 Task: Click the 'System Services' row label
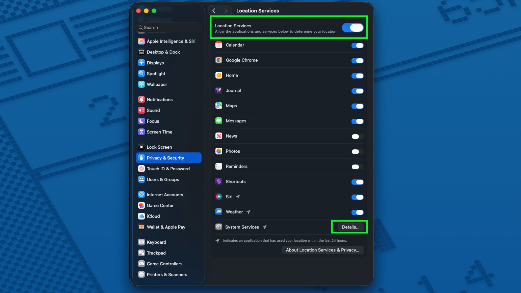tap(242, 227)
